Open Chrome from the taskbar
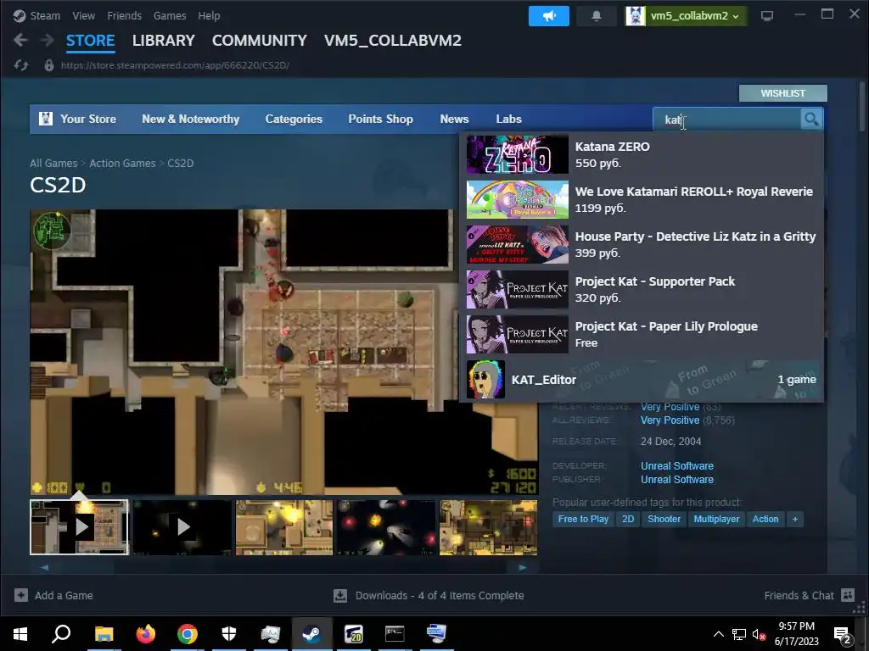 [x=188, y=634]
